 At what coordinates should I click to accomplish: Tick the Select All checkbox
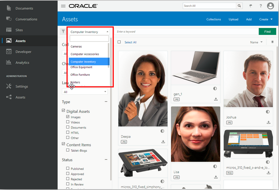click(119, 42)
